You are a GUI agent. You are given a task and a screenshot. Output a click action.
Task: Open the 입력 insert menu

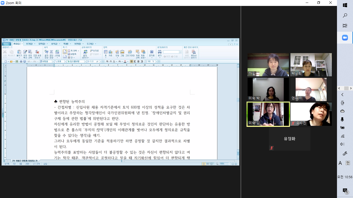pyautogui.click(x=42, y=44)
